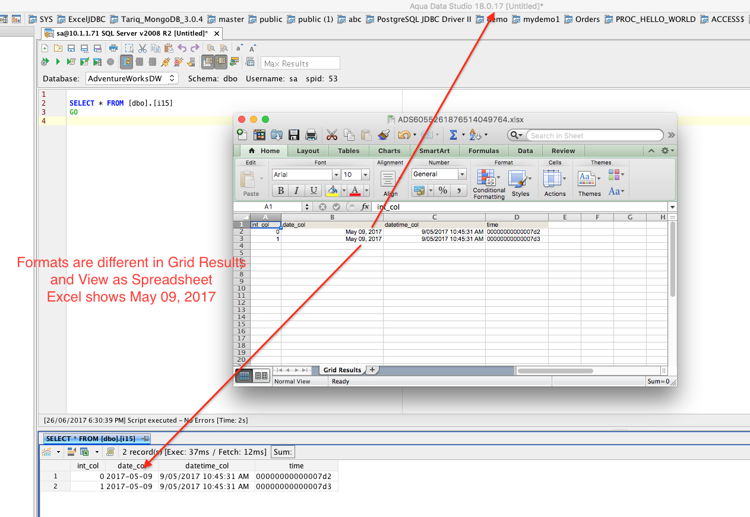
Task: Toggle Italic formatting in Excel
Action: click(297, 191)
